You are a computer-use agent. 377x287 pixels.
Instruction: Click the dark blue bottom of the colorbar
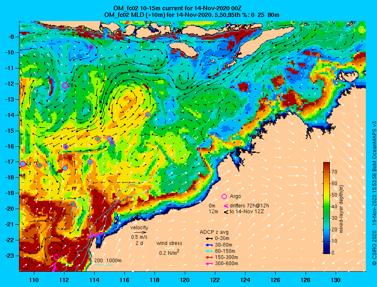pos(327,252)
